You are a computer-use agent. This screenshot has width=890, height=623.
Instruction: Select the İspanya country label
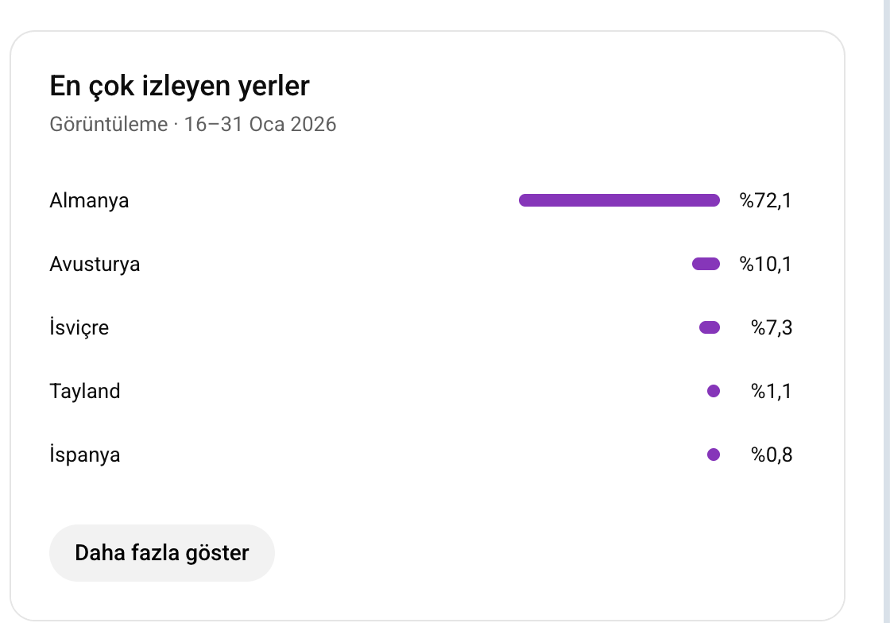85,455
